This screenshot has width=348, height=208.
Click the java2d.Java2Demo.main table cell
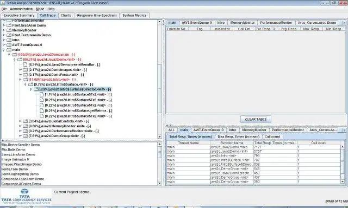[x=232, y=147]
